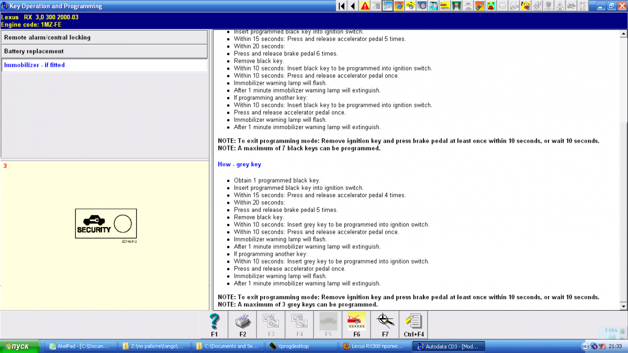Click the red multimeter tester toolbar icon
Viewport: 628px width, 353px height.
(479, 6)
